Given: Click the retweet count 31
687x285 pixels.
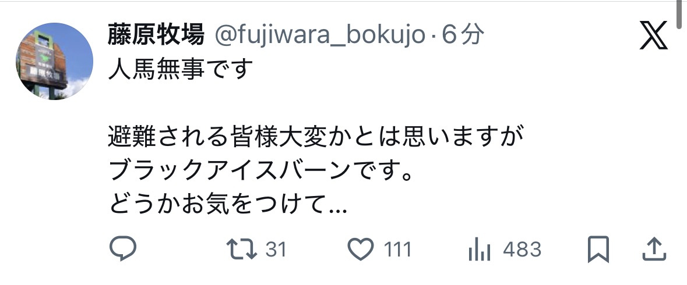Looking at the screenshot, I should 276,250.
